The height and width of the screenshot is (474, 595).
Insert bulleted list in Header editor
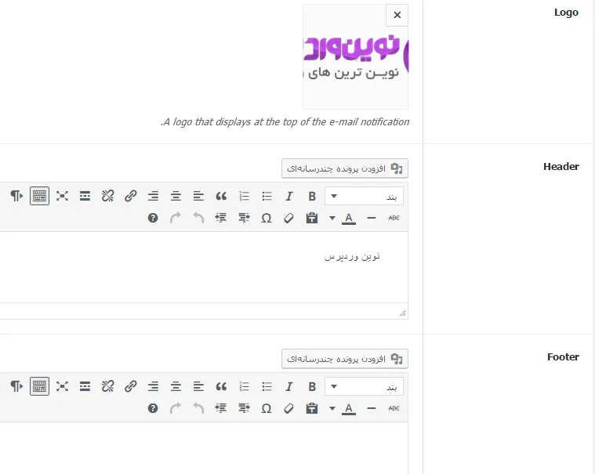coord(267,196)
